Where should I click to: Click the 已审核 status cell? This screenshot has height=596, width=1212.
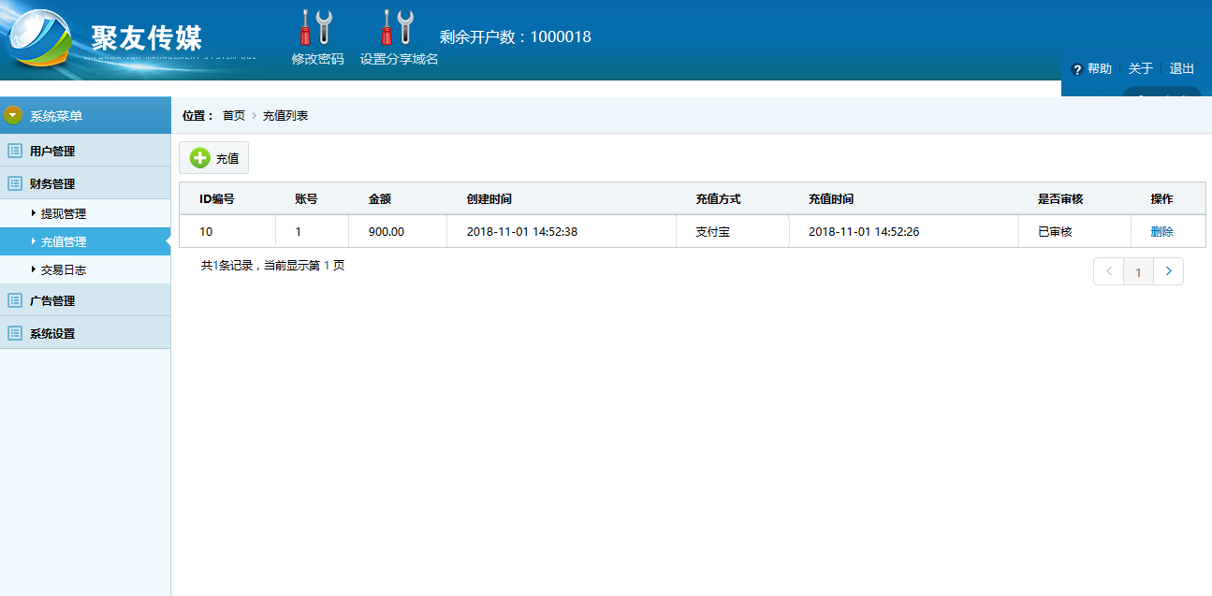(1055, 232)
